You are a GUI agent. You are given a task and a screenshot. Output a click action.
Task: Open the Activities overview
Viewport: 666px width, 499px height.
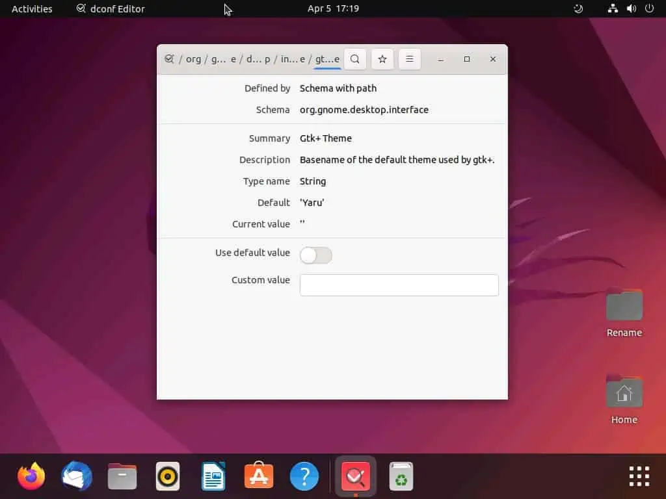[x=32, y=8]
